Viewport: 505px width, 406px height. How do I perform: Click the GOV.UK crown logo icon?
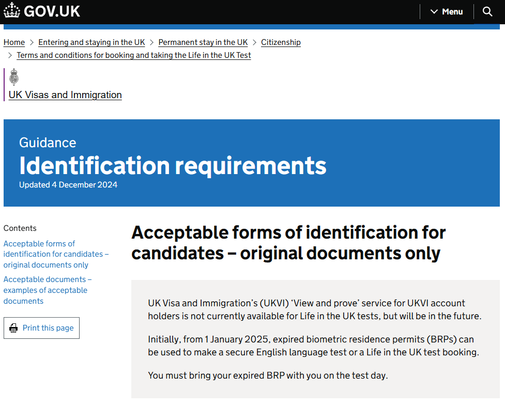tap(11, 11)
